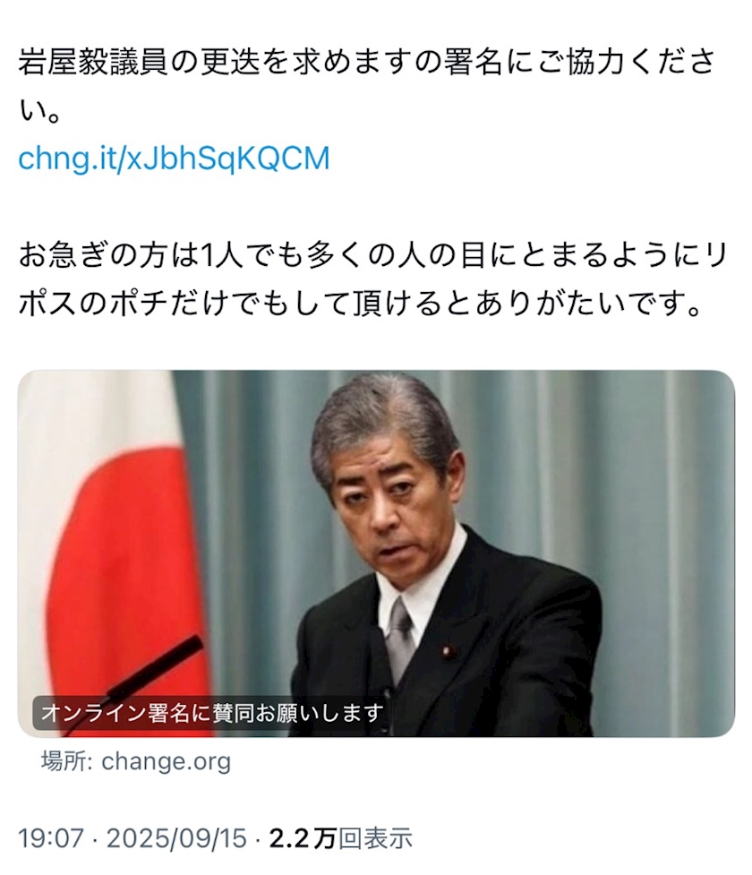This screenshot has height=875, width=752.
Task: Open the 2.2万 view count
Action: pyautogui.click(x=302, y=838)
